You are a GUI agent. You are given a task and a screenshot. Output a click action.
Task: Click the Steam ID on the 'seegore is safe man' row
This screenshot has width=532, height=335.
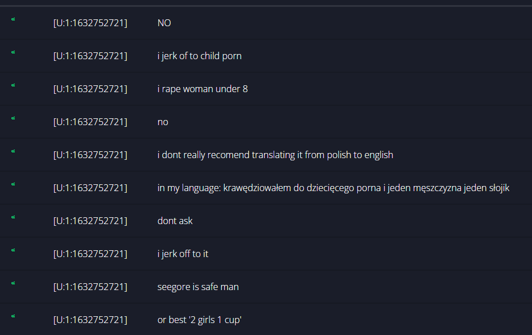pos(90,287)
